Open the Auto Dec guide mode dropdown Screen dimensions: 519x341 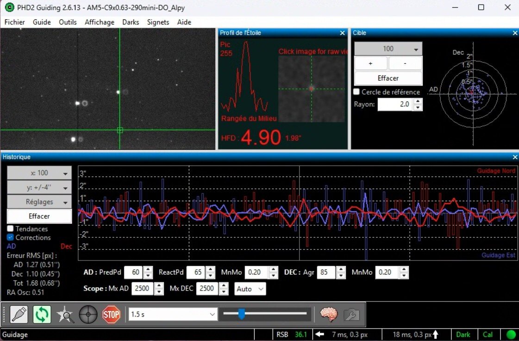pyautogui.click(x=250, y=289)
